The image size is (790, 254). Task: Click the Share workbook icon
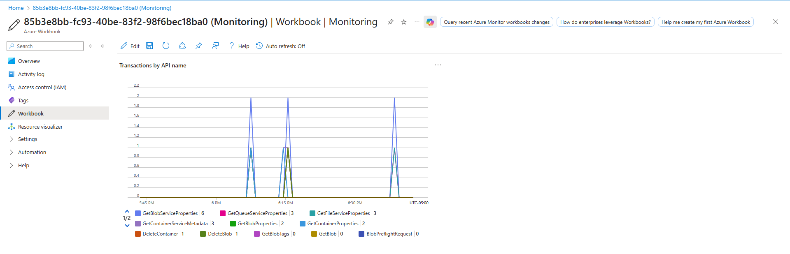tap(182, 46)
